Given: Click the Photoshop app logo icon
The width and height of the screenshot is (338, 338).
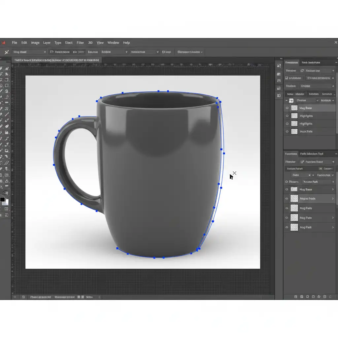Looking at the screenshot, I should coord(4,43).
